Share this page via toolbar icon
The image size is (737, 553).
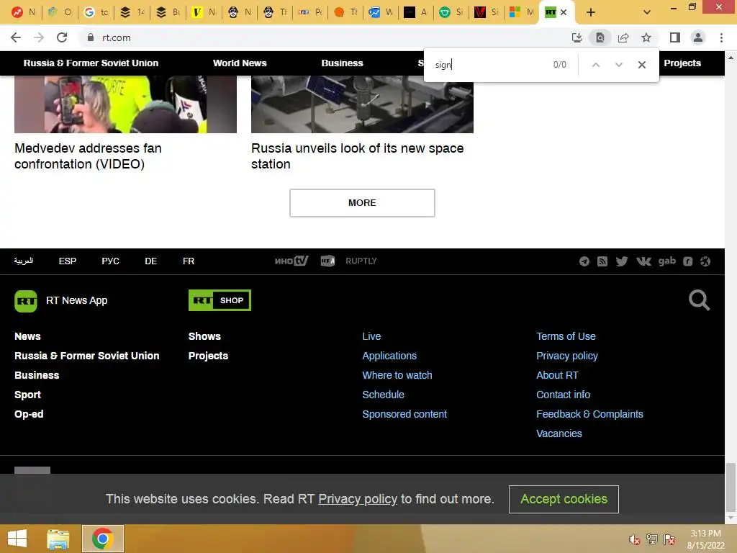point(623,37)
